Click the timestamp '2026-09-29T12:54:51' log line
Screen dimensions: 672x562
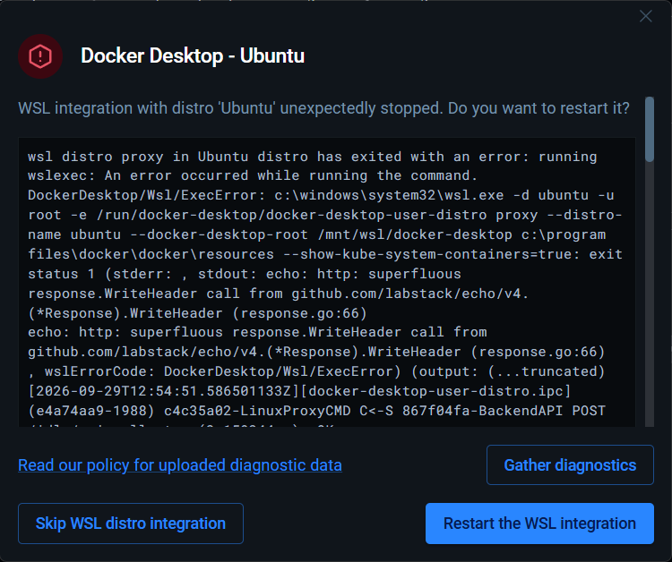tap(299, 391)
